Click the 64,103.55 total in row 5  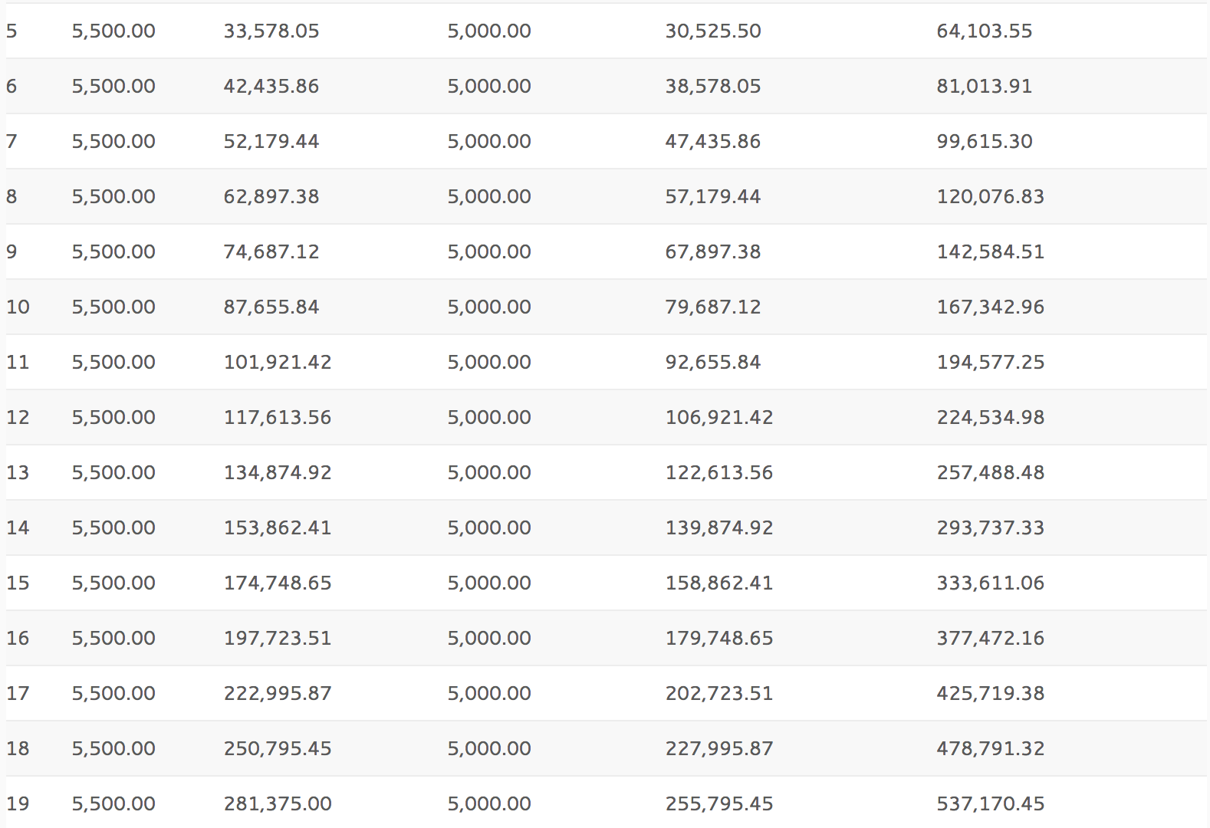point(985,31)
